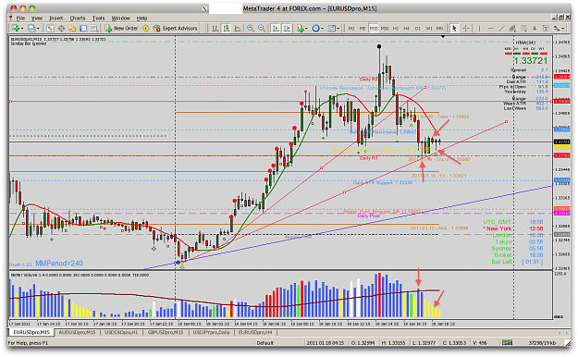Screen dimensions: 578x357
Task: Click the New Order button
Action: click(x=122, y=28)
